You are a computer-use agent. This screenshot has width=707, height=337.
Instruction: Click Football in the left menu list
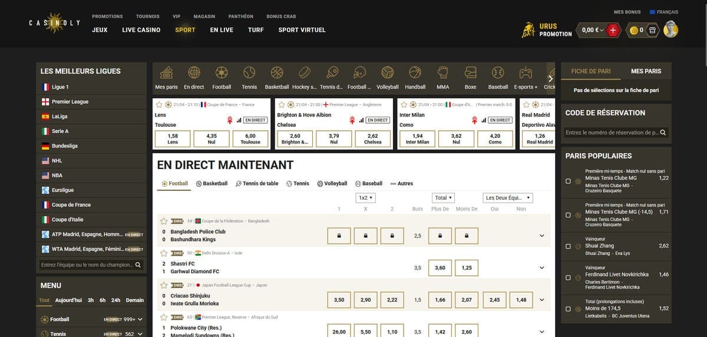[91, 319]
